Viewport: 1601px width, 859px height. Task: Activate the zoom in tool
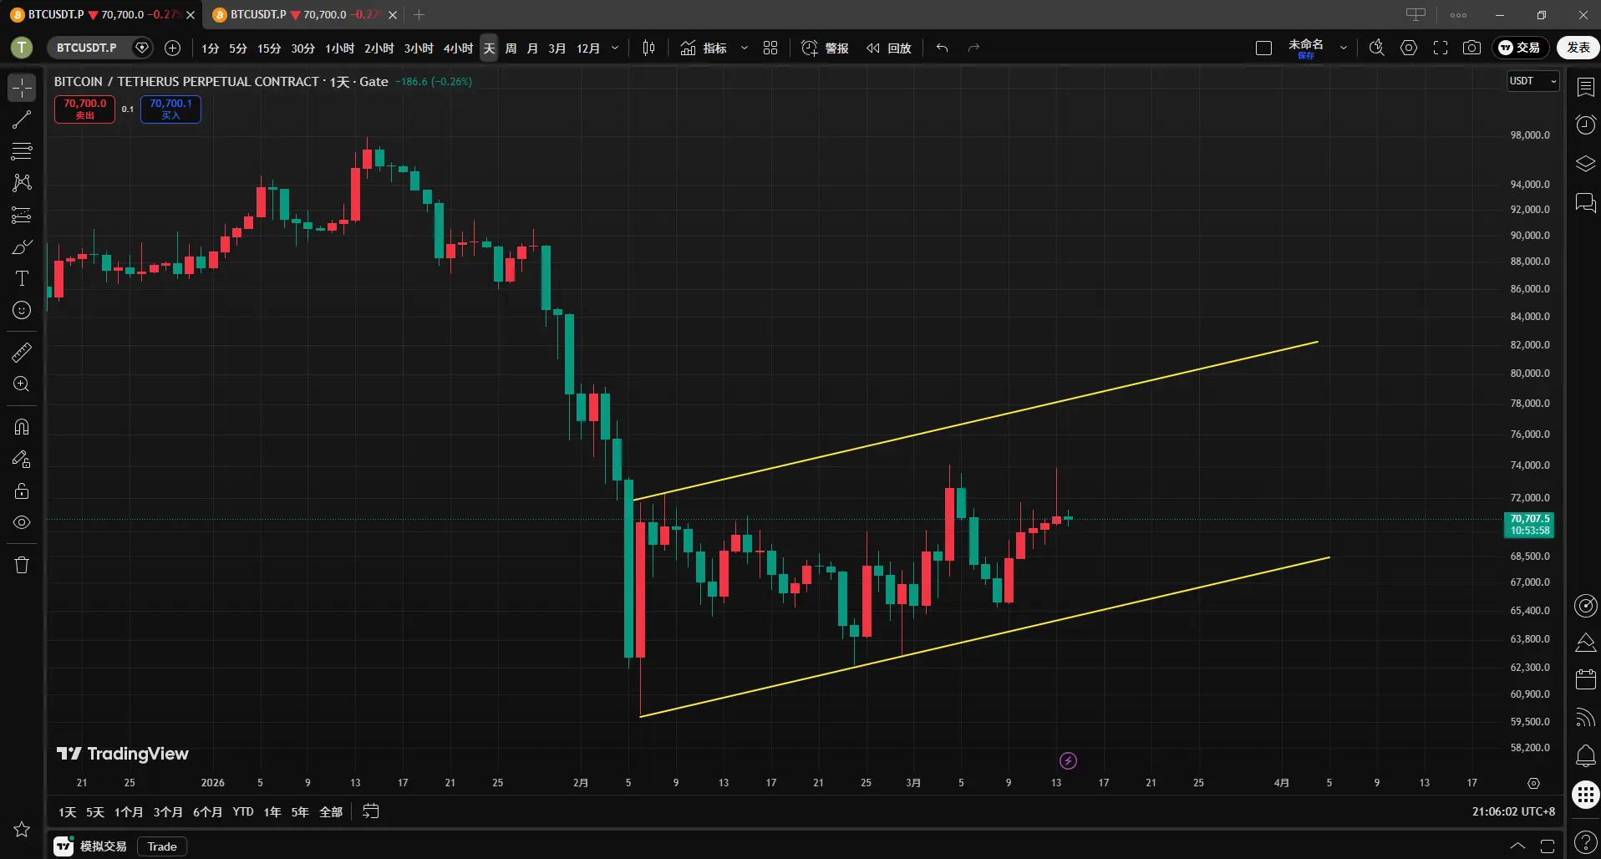tap(22, 384)
